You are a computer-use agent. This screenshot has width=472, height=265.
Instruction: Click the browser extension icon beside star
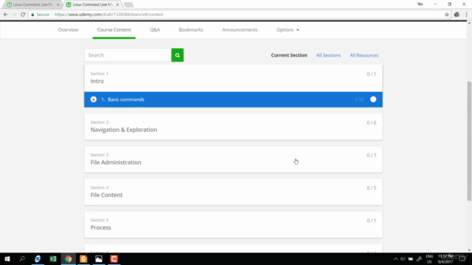click(457, 15)
